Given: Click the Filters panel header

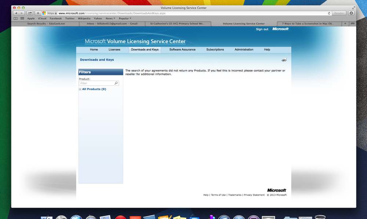Looking at the screenshot, I should (x=101, y=72).
